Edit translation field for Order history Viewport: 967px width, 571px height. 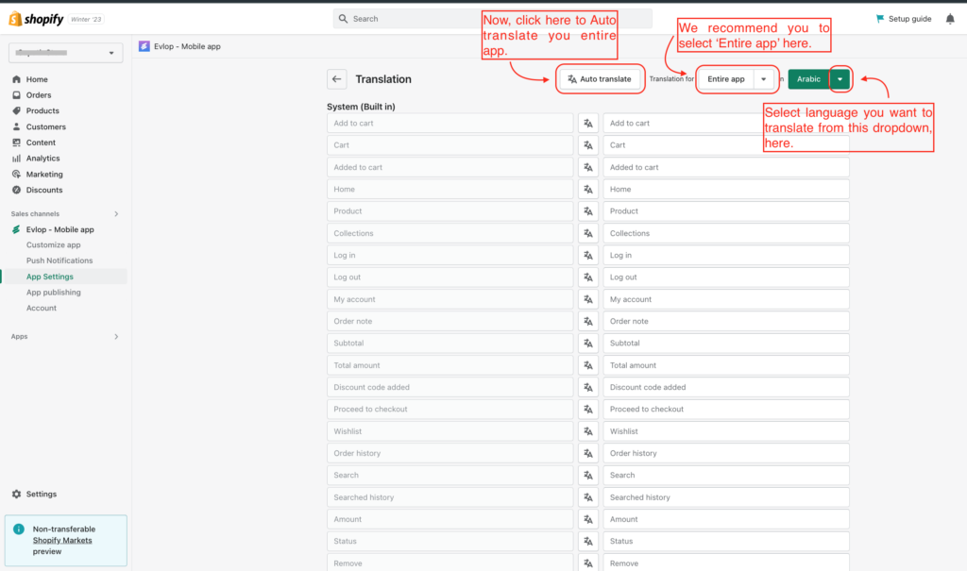coord(726,453)
